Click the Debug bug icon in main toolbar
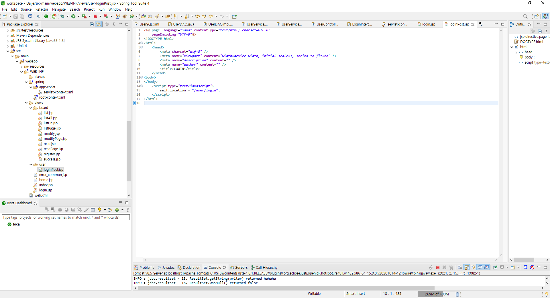Screen dimensions: 550x298 pos(63,16)
